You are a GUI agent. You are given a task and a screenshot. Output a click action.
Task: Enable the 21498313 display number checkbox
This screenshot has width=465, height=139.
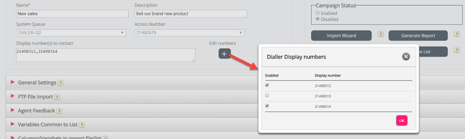coord(267,96)
